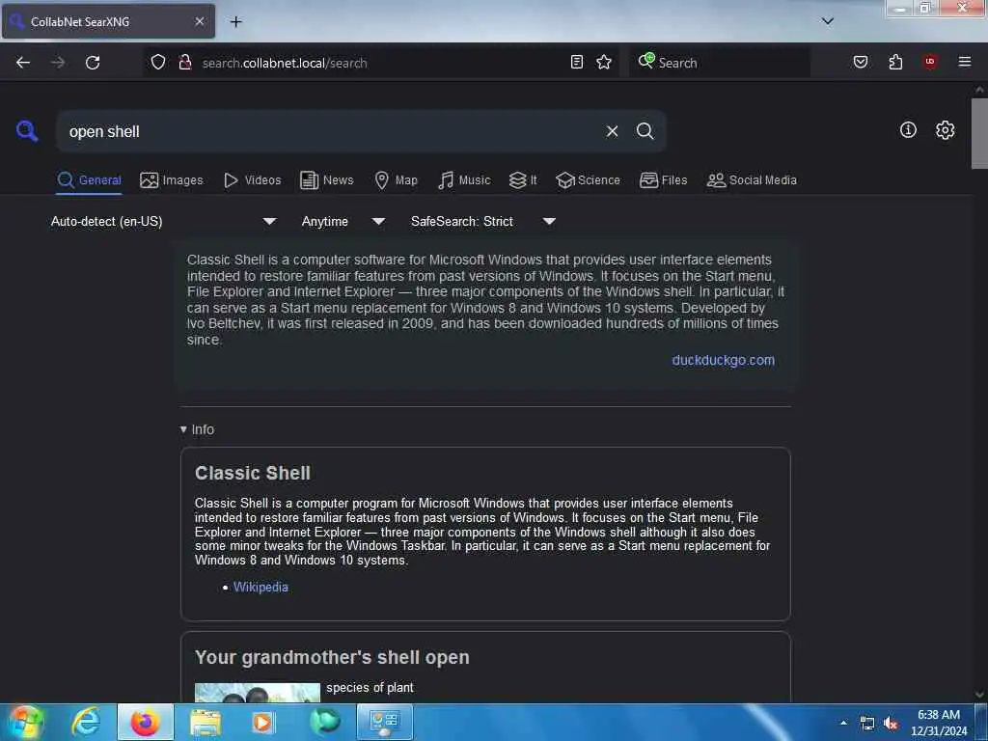Switch to the Videos search tab
988x741 pixels.
[x=252, y=180]
